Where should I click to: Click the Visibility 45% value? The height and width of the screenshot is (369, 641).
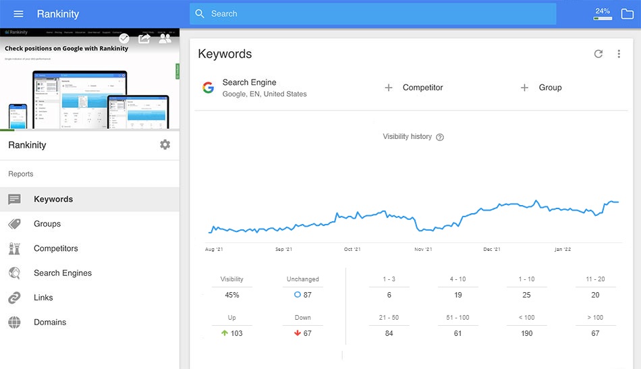pyautogui.click(x=232, y=295)
